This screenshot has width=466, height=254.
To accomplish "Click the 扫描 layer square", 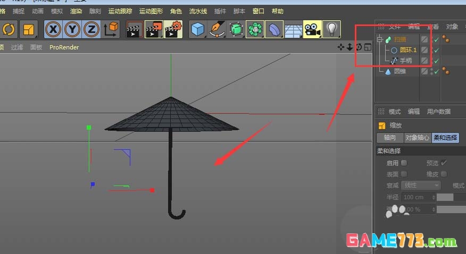I will pyautogui.click(x=425, y=39).
